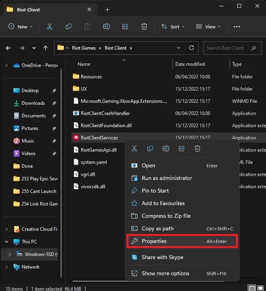The image size is (266, 291).
Task: Select Show more options entry
Action: (165, 273)
